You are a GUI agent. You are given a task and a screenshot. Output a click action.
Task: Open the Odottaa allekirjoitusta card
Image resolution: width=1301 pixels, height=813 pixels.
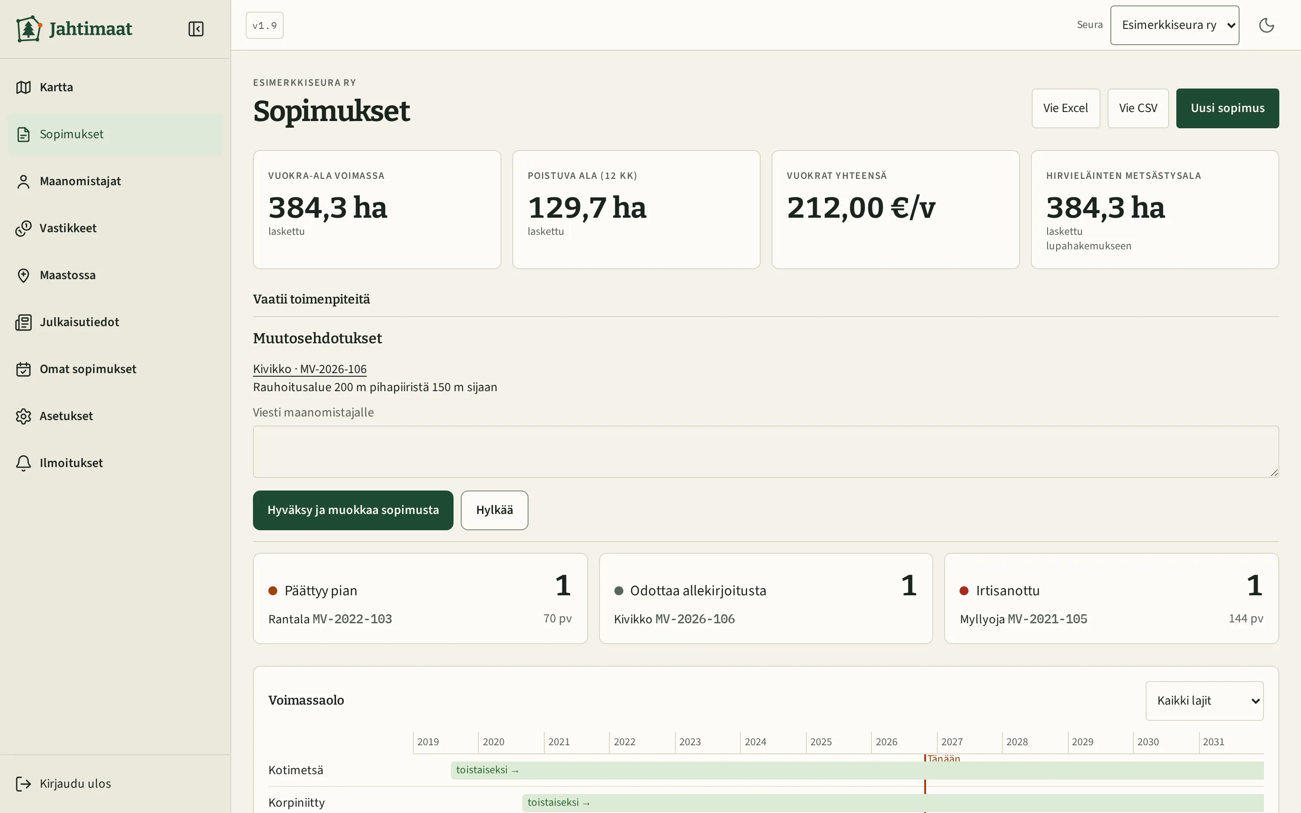[x=766, y=598]
